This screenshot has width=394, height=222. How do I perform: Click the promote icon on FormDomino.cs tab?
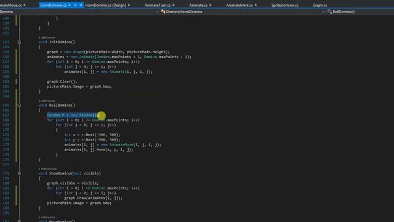[75, 5]
